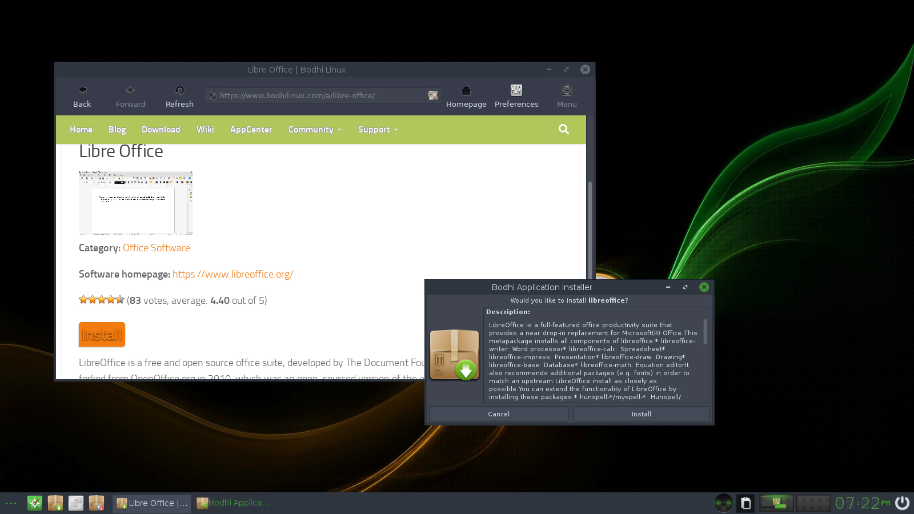Switch to the first virtual desktop pager
Image resolution: width=914 pixels, height=514 pixels.
(776, 503)
